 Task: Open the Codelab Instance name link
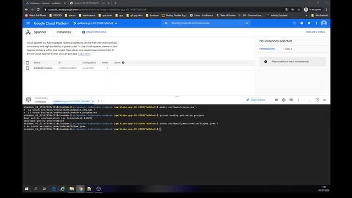pyautogui.click(x=43, y=68)
